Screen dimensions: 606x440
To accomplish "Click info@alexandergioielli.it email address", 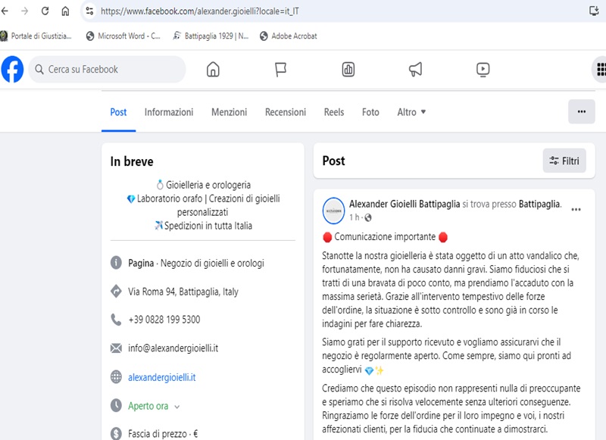I will (173, 348).
